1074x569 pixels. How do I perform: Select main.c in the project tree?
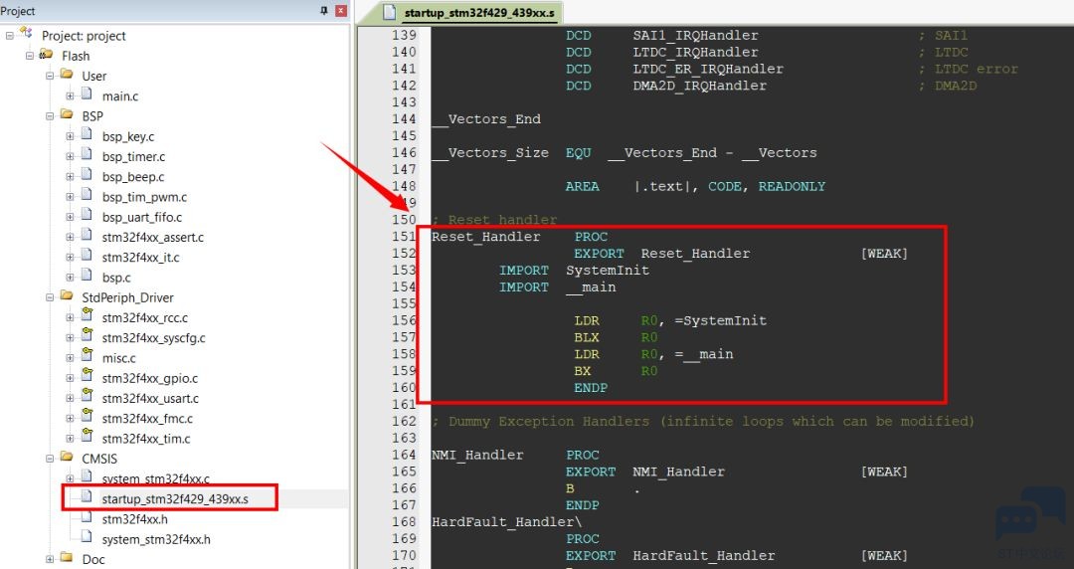tap(120, 95)
